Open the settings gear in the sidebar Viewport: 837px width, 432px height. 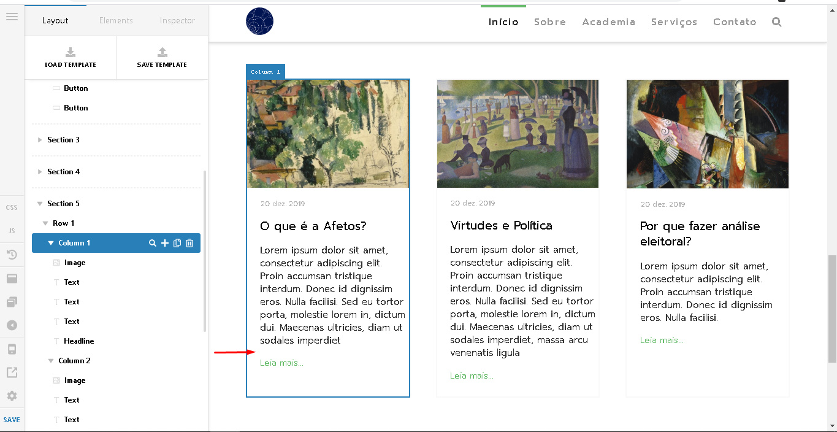coord(12,396)
